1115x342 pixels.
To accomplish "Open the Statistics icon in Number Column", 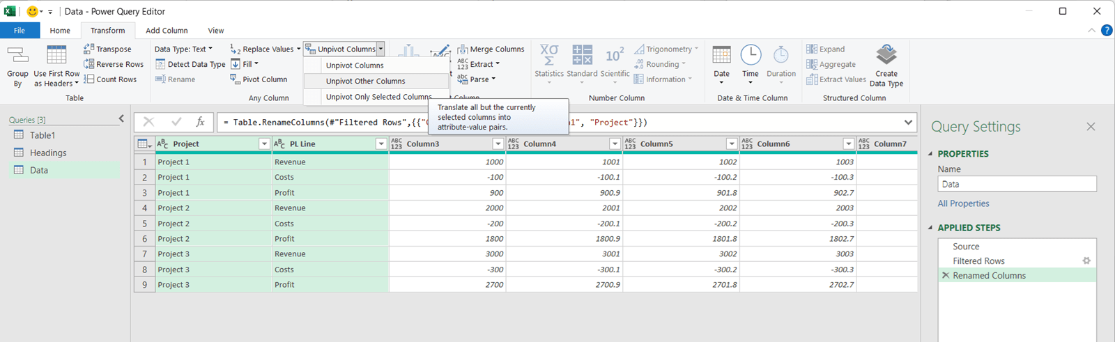I will pyautogui.click(x=549, y=54).
